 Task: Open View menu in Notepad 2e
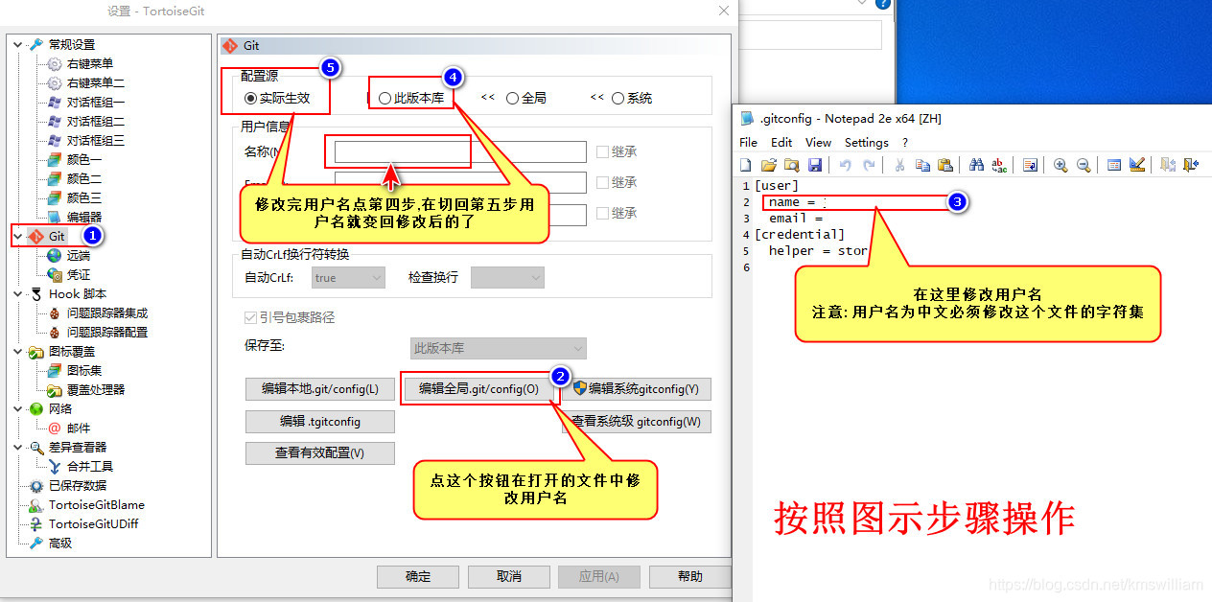pos(818,142)
